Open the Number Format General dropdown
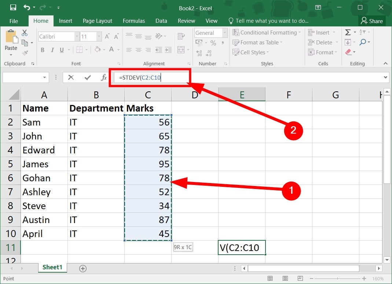This screenshot has width=392, height=284. pyautogui.click(x=224, y=33)
